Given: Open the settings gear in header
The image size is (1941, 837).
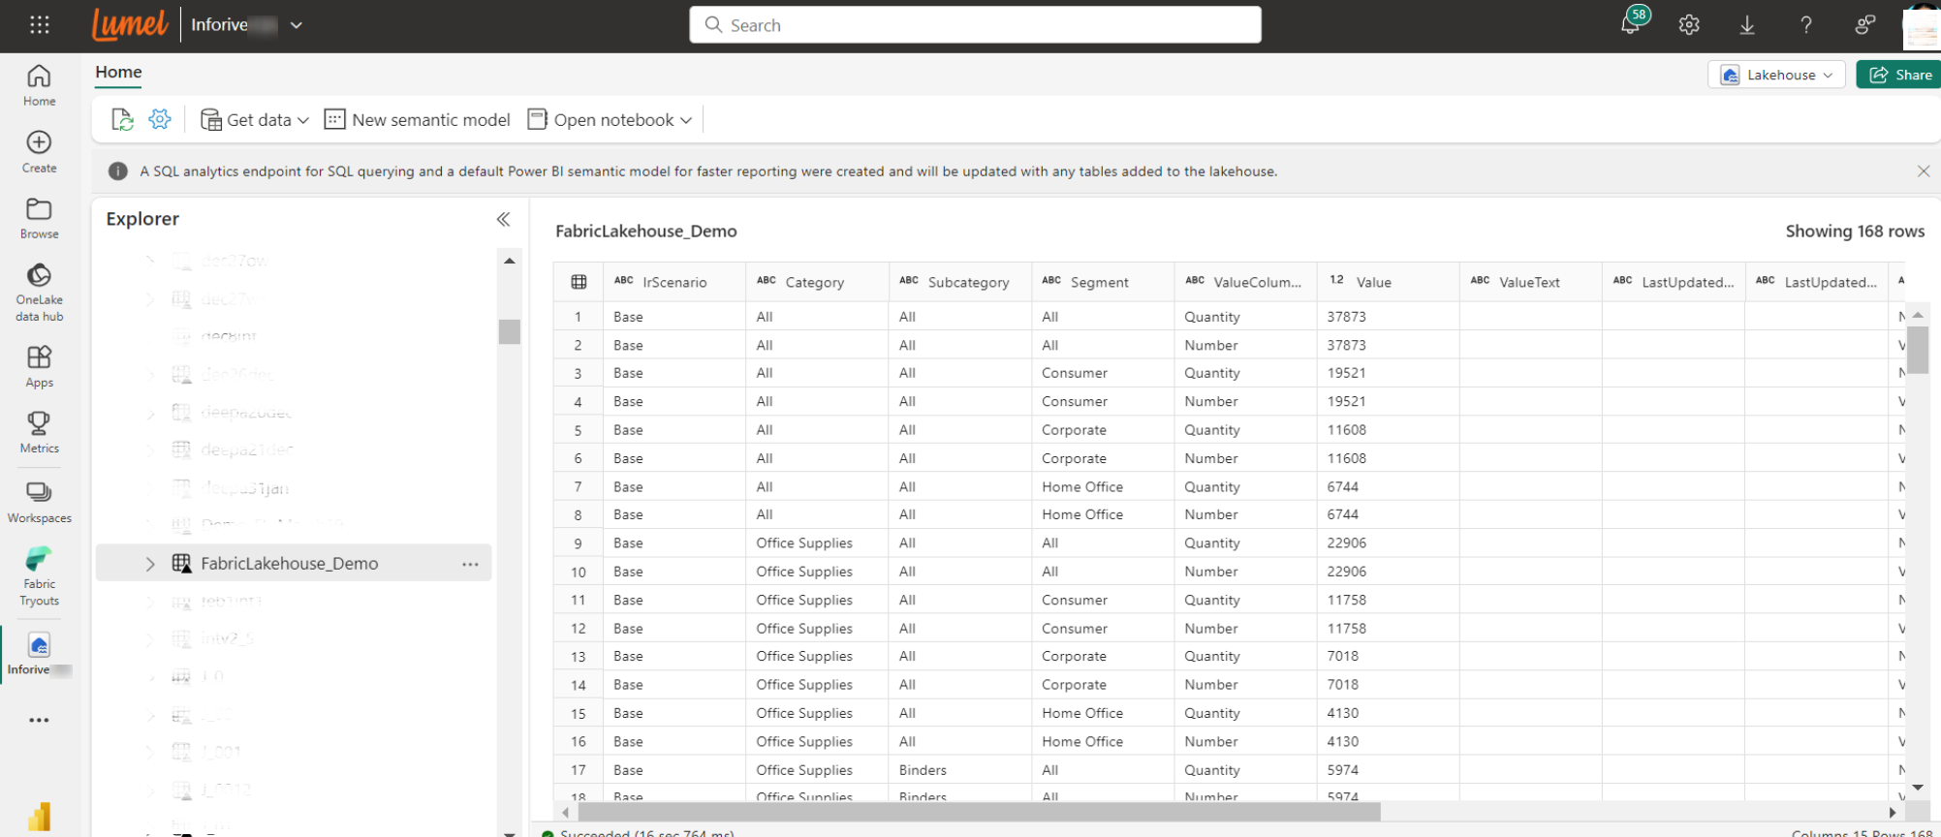Looking at the screenshot, I should (1689, 25).
